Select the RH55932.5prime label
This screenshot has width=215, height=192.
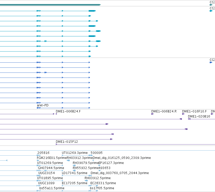[86, 168]
